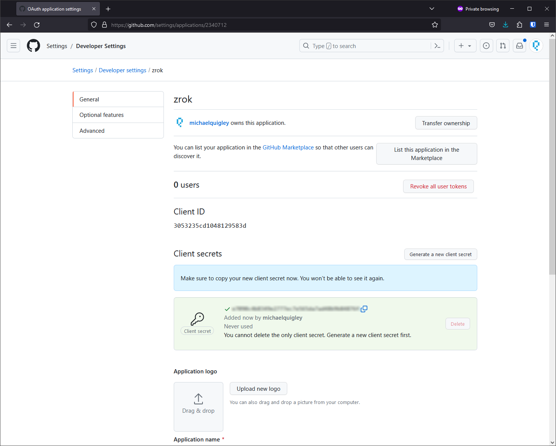Open the command palette icon in search bar

point(437,46)
